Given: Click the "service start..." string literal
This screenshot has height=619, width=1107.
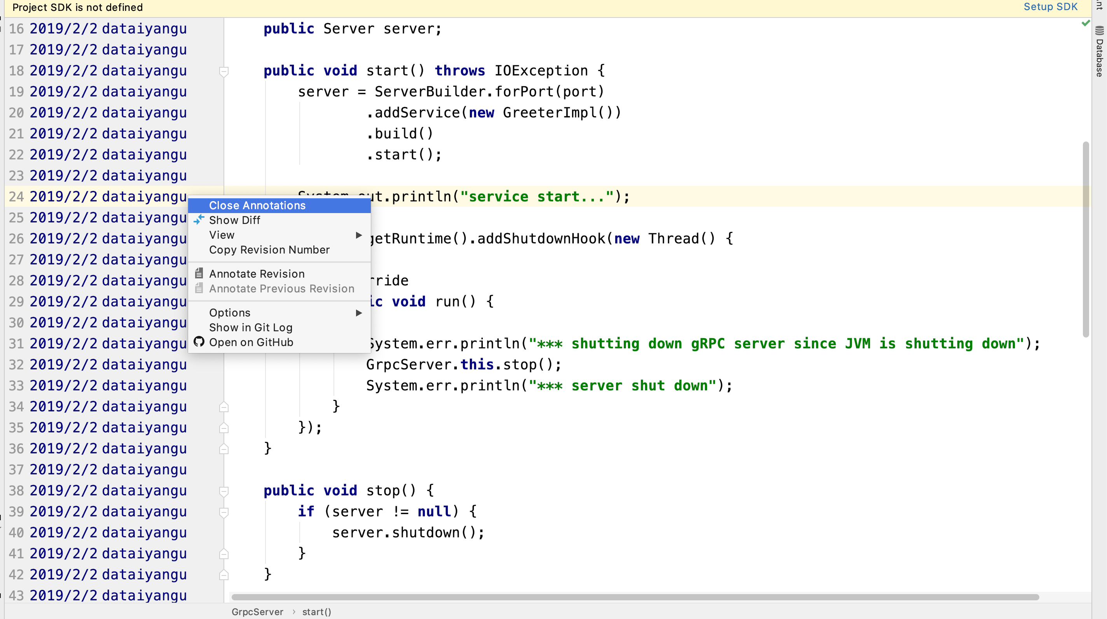Looking at the screenshot, I should 537,197.
